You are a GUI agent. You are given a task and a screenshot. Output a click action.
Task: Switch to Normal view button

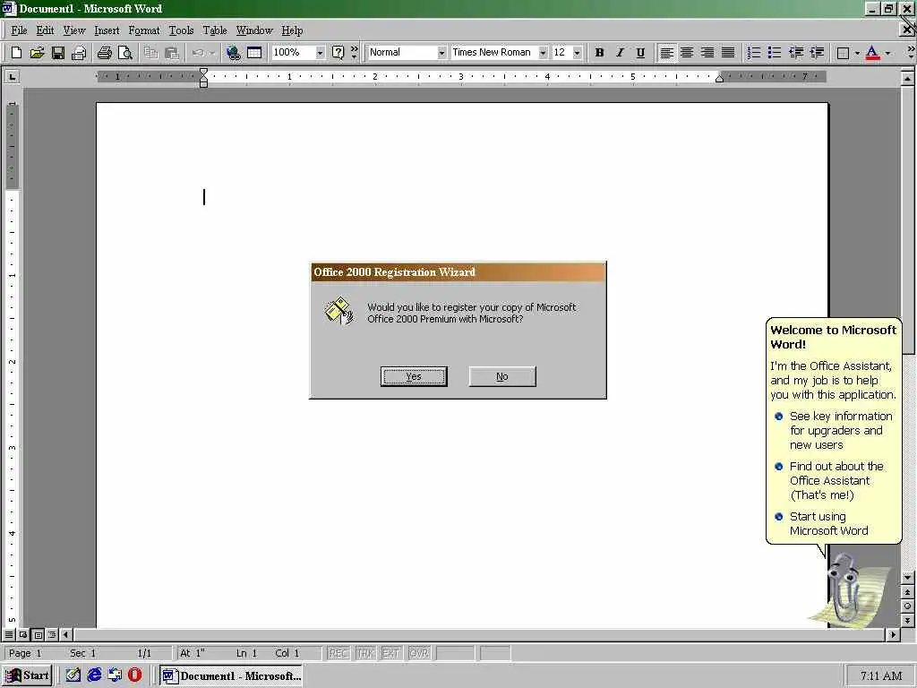tap(9, 634)
